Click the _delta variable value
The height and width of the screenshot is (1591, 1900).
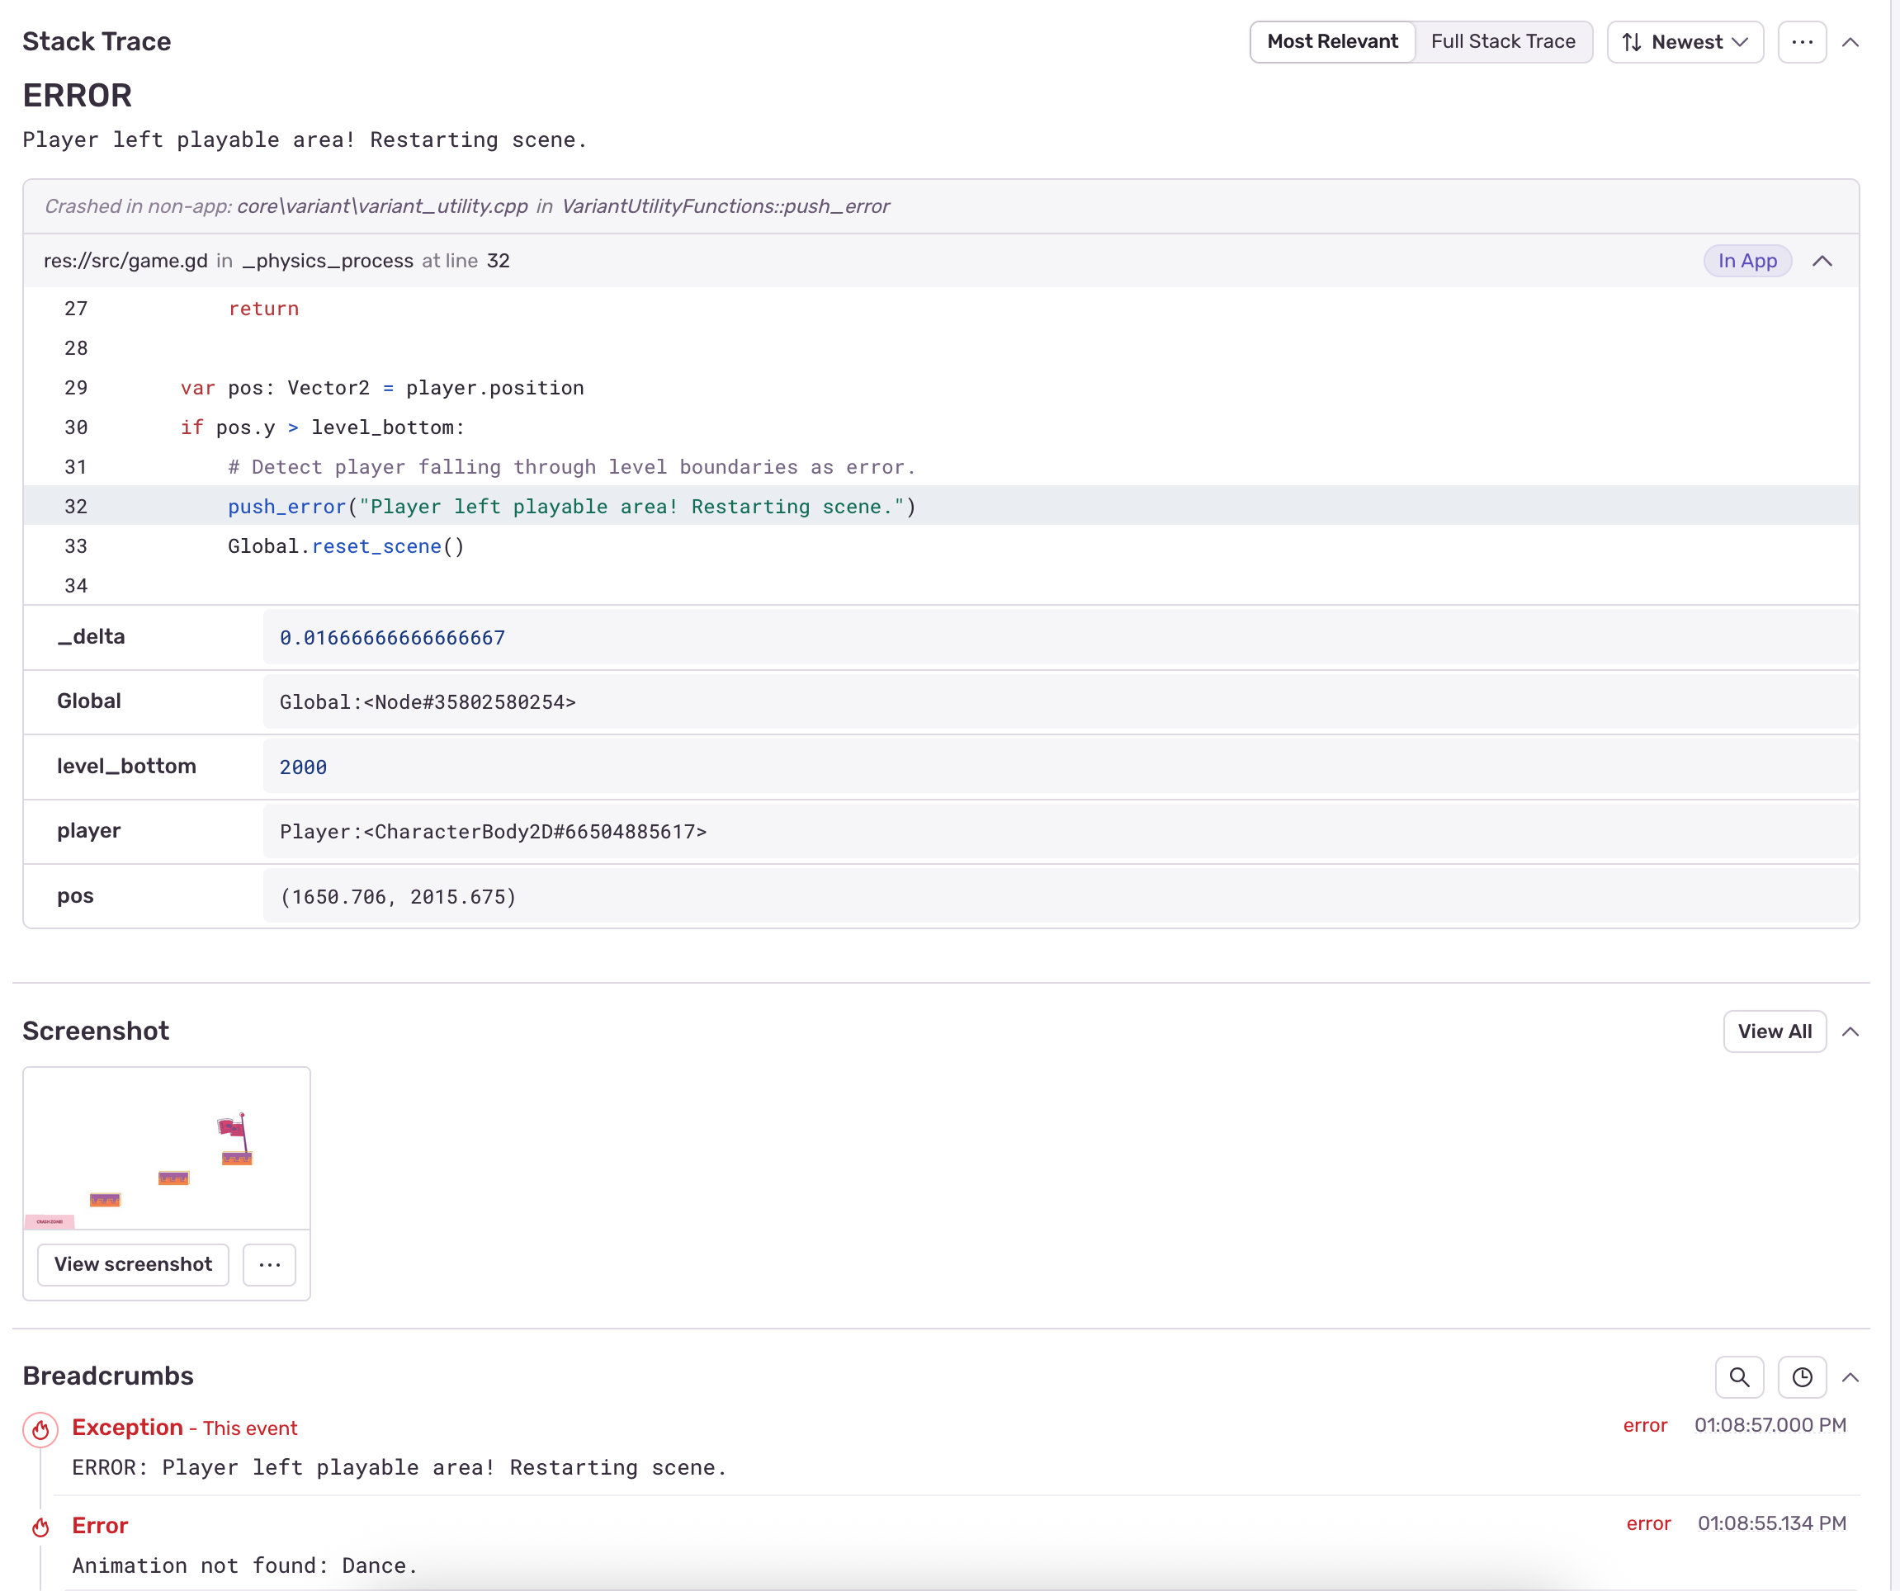pyautogui.click(x=1061, y=638)
